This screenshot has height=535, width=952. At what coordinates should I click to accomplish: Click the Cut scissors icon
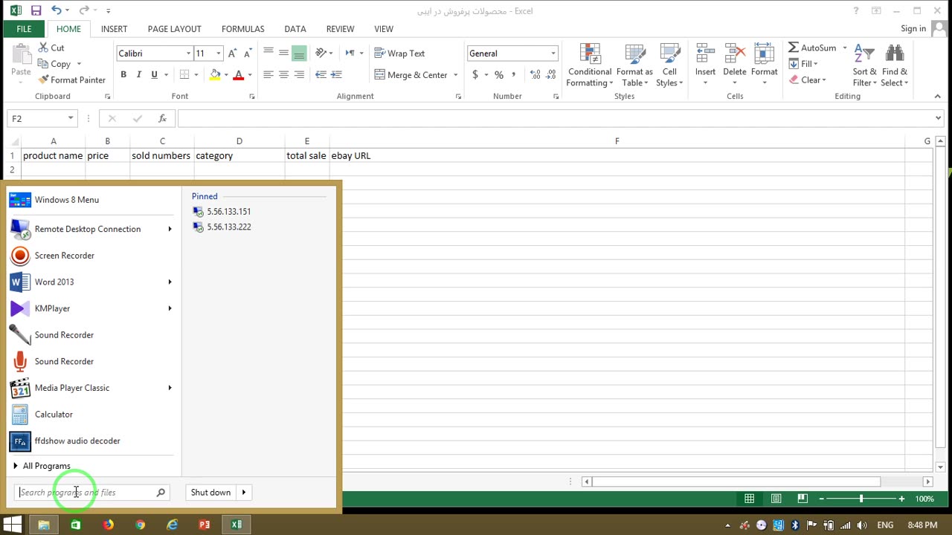[43, 48]
